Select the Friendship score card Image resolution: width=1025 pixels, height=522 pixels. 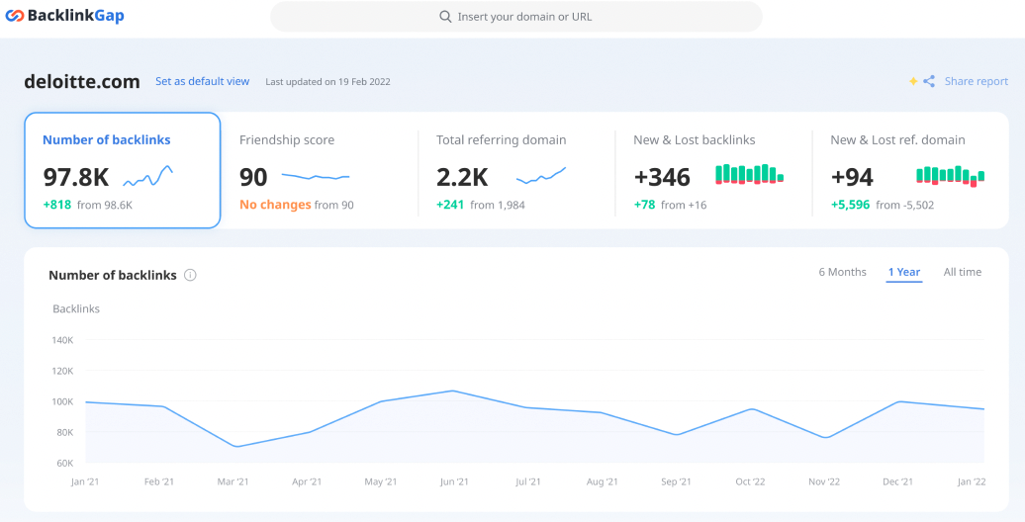point(320,170)
